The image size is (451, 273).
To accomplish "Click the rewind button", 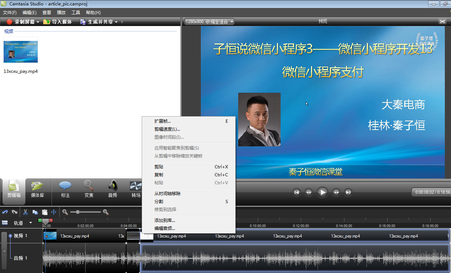I will pos(309,192).
